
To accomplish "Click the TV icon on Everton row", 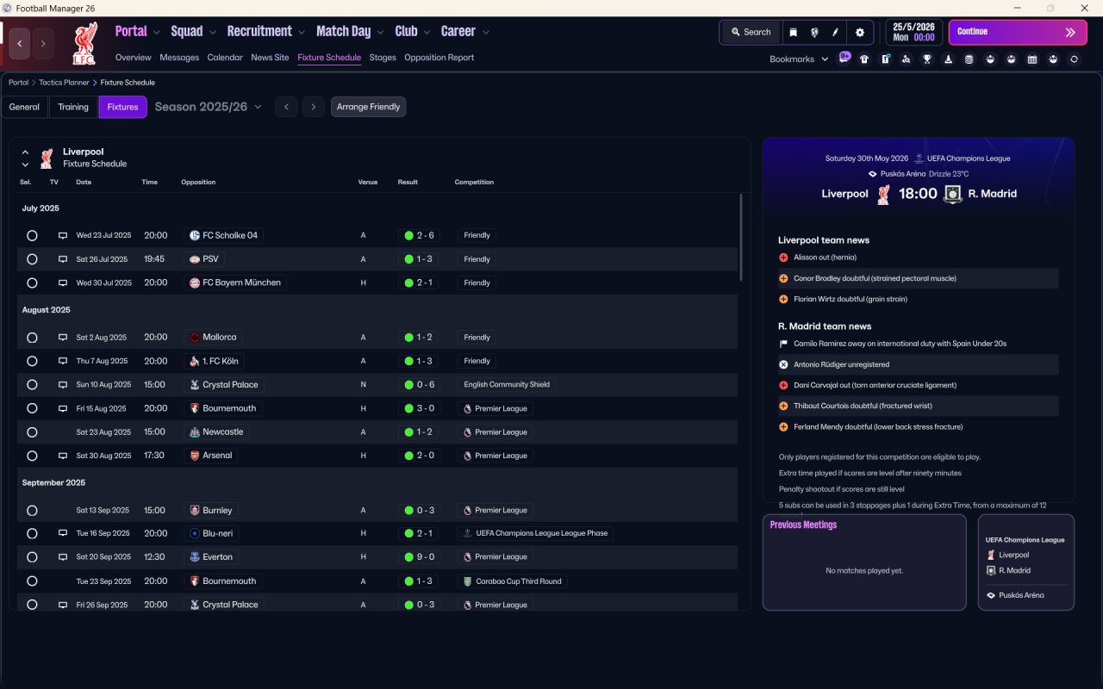I will [63, 557].
